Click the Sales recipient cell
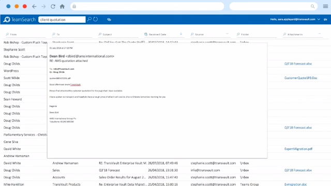331x186 pixels. click(x=56, y=170)
